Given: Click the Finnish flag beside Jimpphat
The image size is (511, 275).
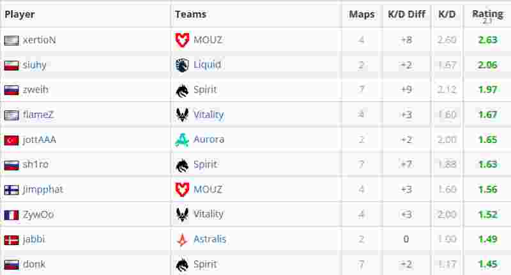Looking at the screenshot, I should pyautogui.click(x=11, y=190).
